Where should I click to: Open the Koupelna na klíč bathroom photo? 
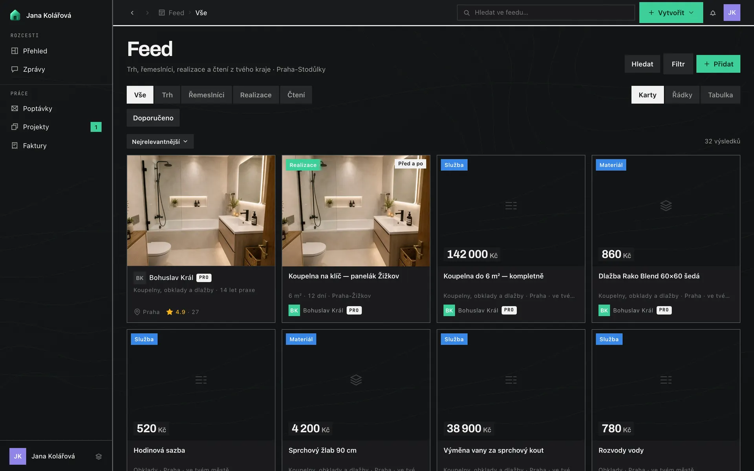(x=356, y=211)
